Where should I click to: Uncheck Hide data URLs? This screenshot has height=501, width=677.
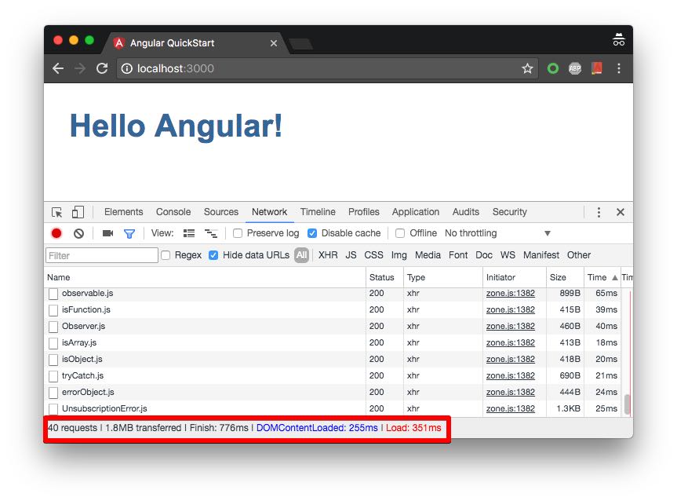[x=213, y=255]
